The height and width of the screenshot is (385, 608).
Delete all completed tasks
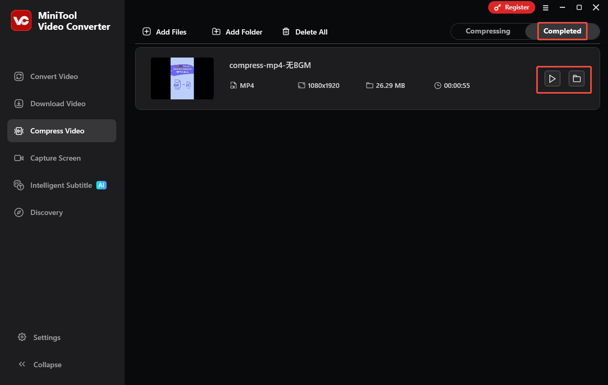305,32
